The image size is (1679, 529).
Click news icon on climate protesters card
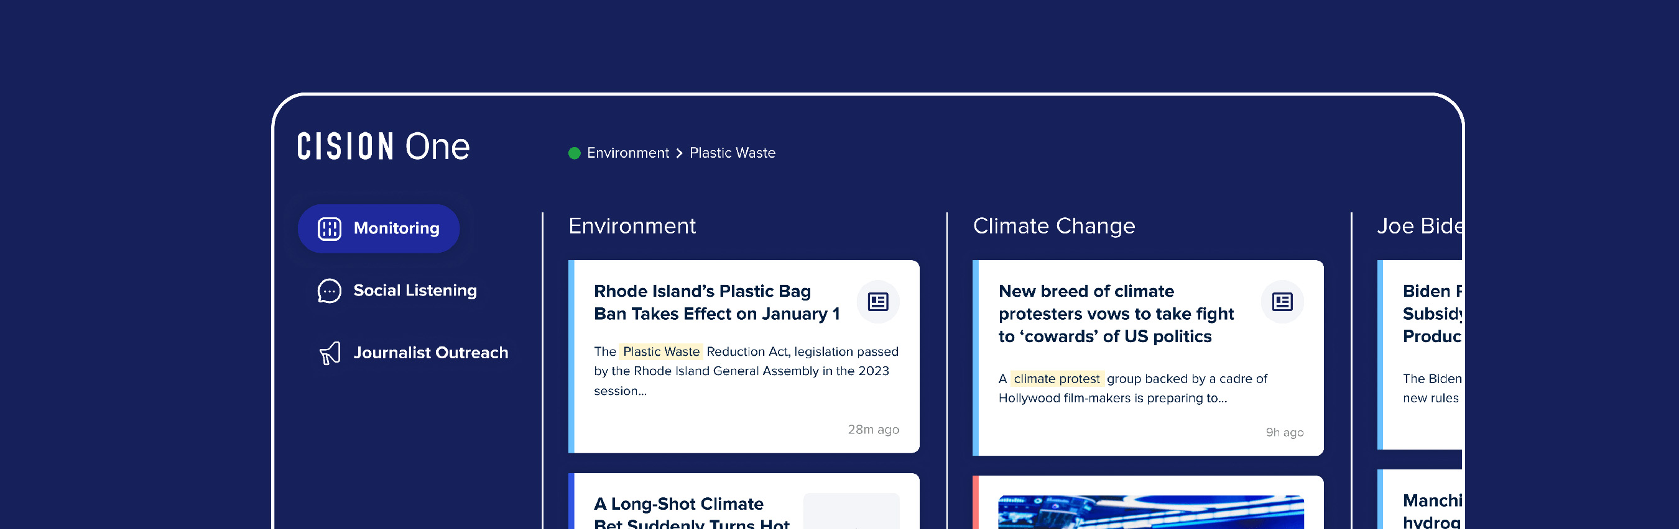1282,302
